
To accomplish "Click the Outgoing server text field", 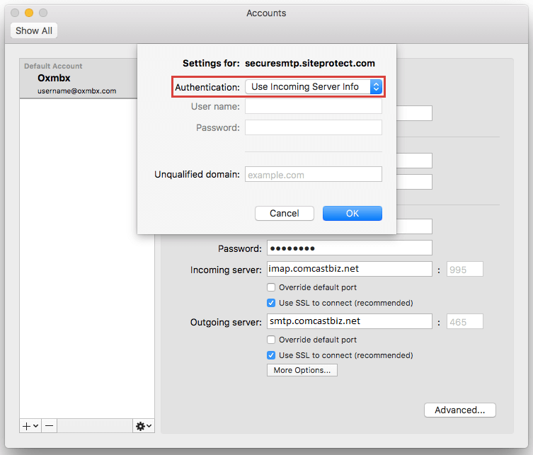I will pyautogui.click(x=349, y=321).
